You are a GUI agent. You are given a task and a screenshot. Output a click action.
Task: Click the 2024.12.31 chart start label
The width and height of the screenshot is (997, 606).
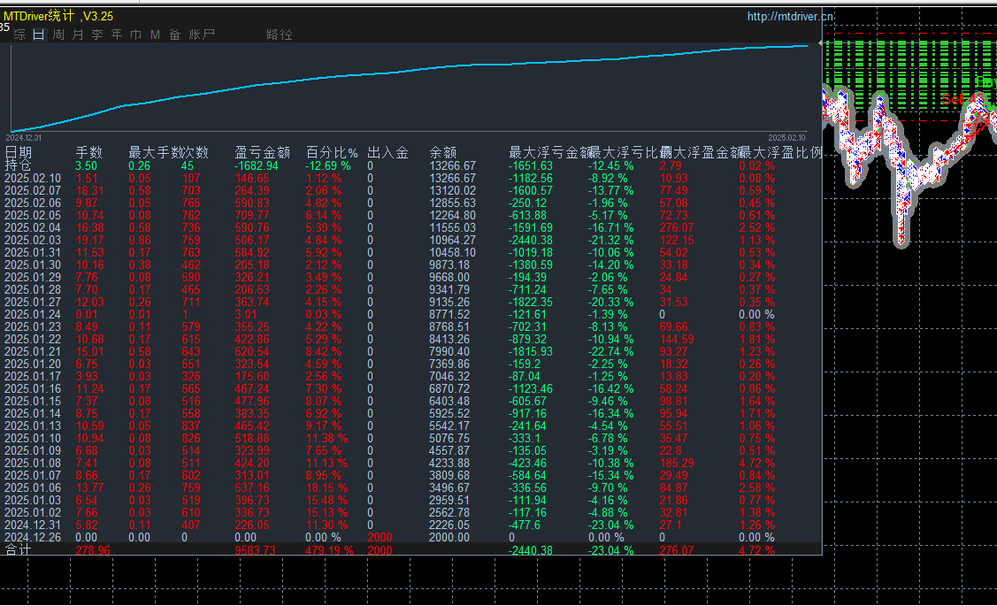(24, 137)
